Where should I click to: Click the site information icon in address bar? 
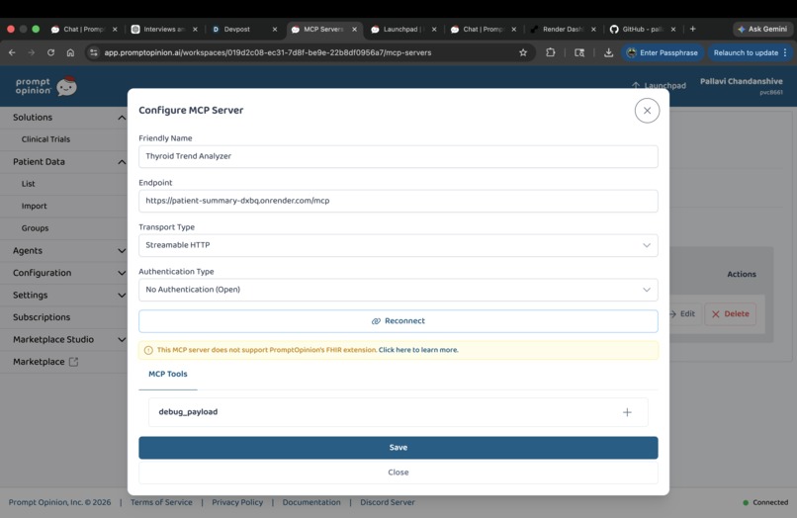coord(94,52)
